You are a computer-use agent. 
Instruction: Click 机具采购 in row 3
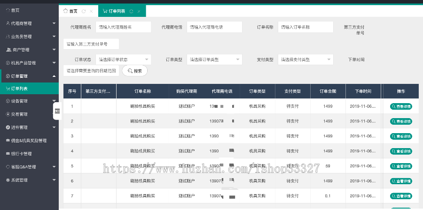pyautogui.click(x=258, y=136)
